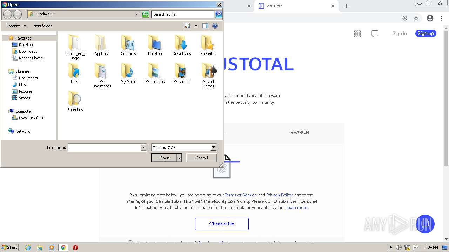
Task: Open the My Music folder
Action: 128,73
